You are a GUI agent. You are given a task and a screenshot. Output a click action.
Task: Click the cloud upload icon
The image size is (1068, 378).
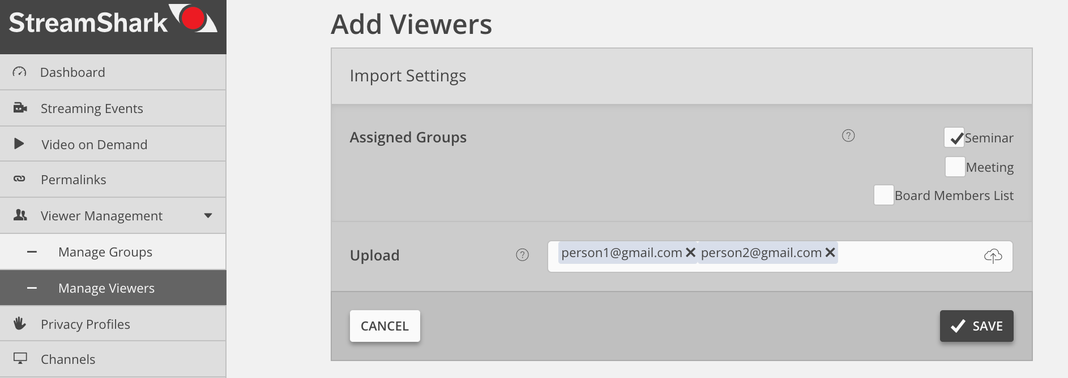993,256
